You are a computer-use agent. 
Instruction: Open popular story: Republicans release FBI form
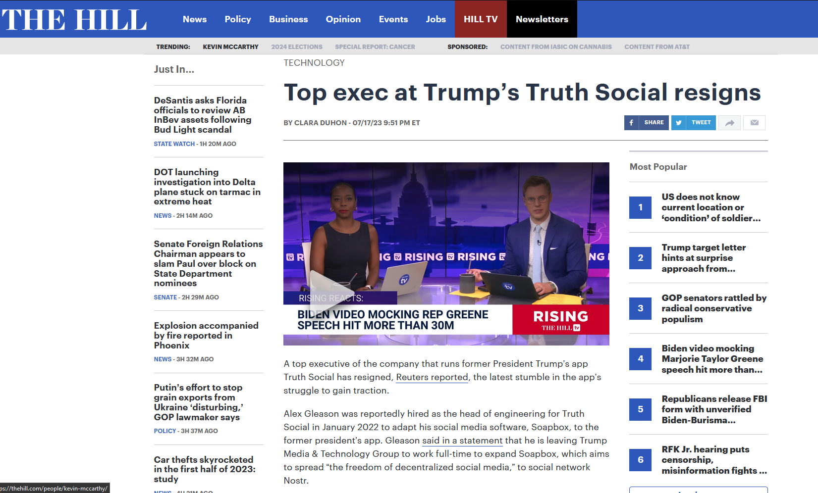pyautogui.click(x=714, y=409)
